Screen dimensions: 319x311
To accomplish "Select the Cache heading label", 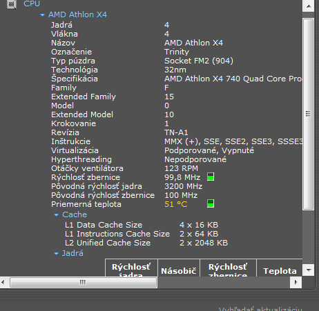I will [75, 214].
